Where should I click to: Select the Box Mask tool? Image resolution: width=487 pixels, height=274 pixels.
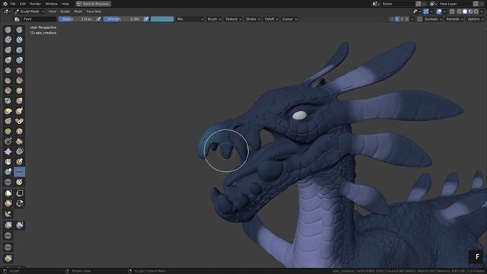[x=8, y=193]
